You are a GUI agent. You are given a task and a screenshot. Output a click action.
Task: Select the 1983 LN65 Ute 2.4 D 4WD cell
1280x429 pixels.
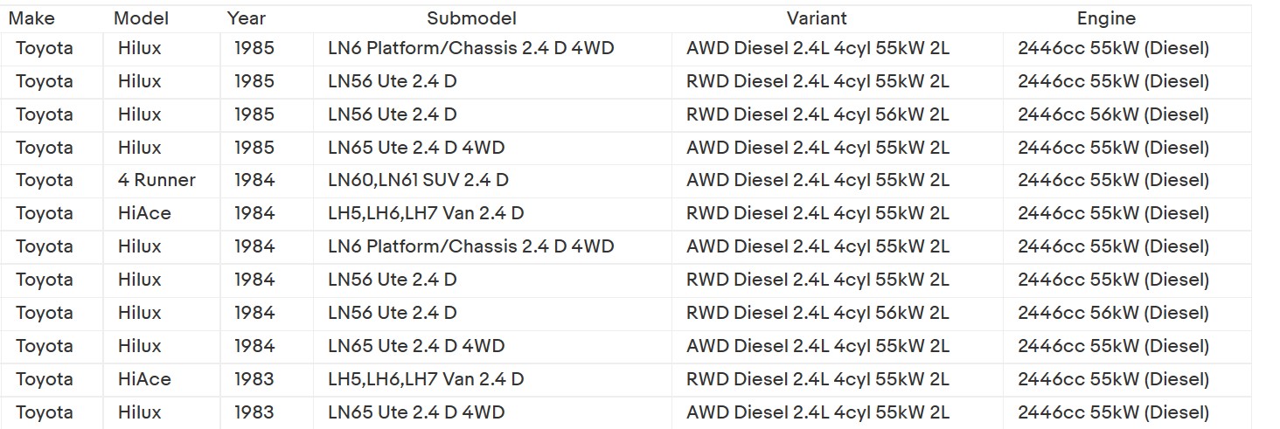point(416,412)
